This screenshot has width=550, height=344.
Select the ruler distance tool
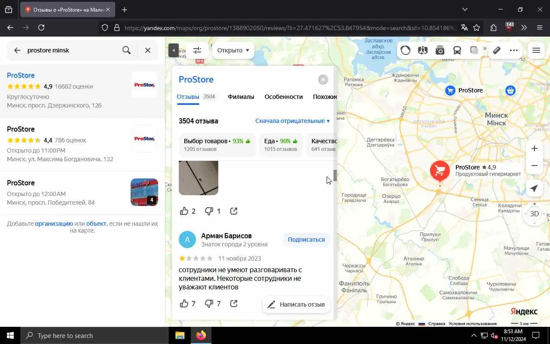click(x=497, y=50)
